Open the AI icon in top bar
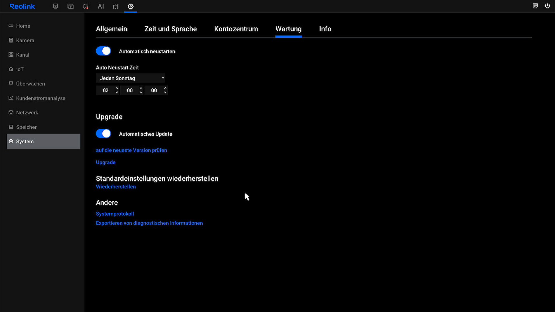Screen dimensions: 555x312 [101, 6]
